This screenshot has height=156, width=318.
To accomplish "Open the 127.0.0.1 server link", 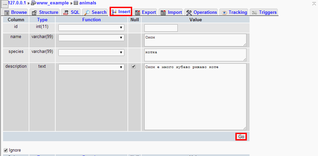I will 17,3.
